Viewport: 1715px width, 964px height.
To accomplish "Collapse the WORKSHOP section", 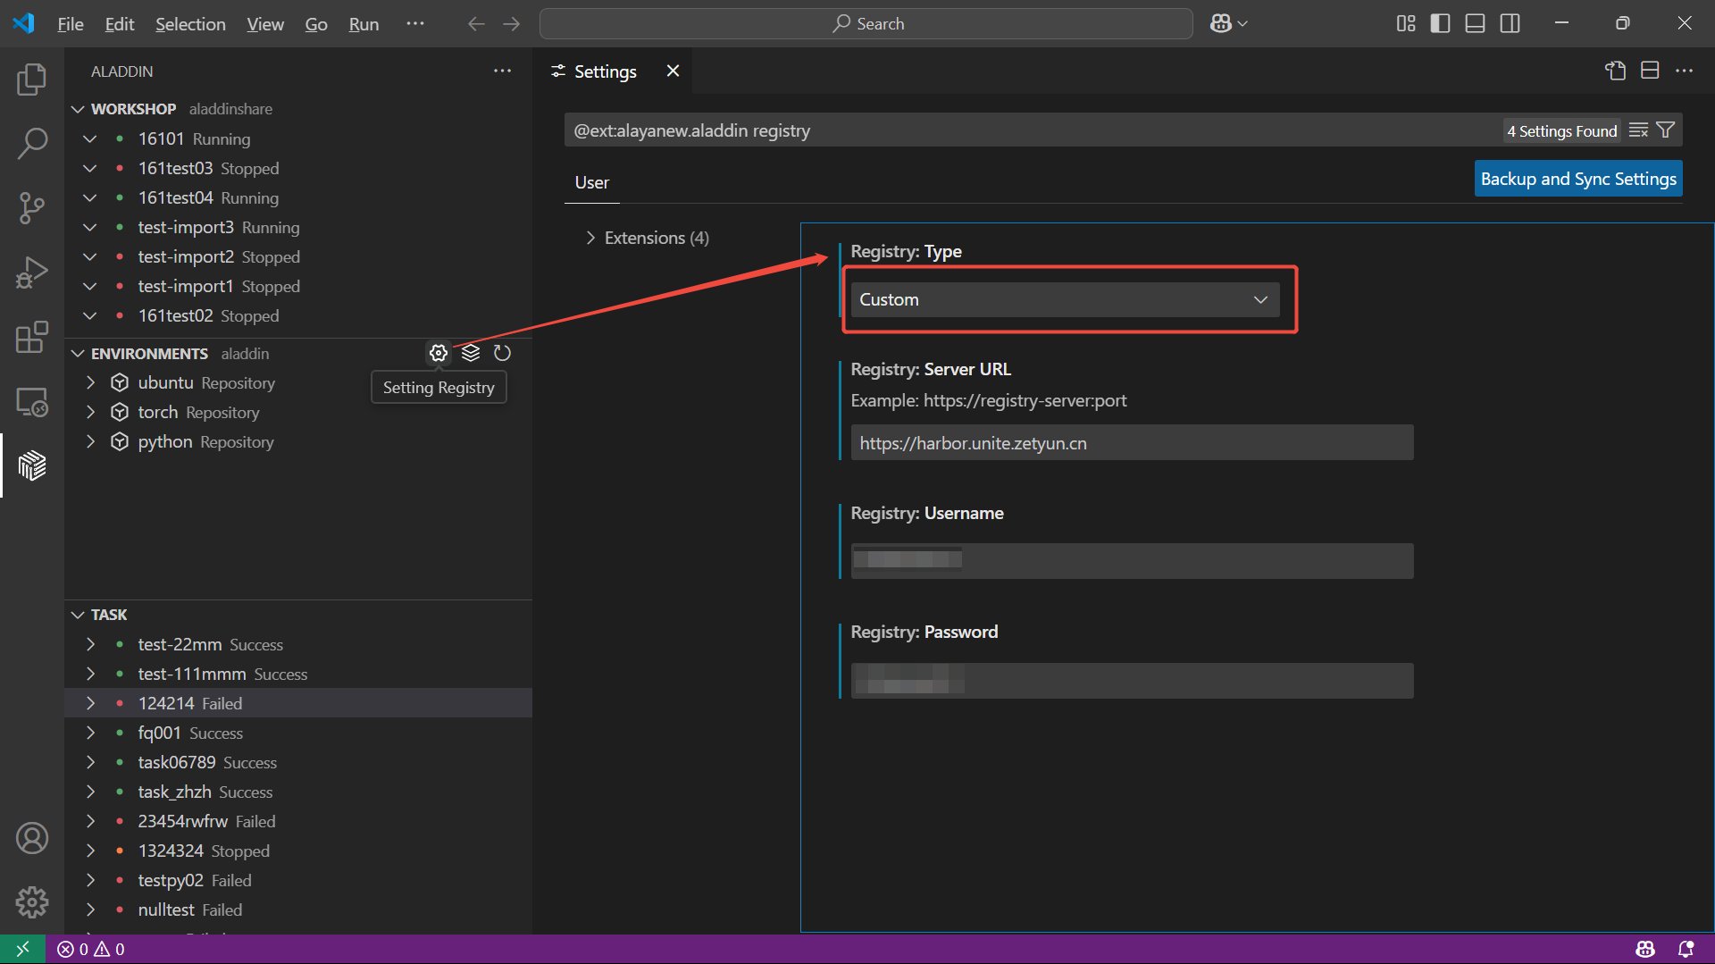I will click(76, 108).
